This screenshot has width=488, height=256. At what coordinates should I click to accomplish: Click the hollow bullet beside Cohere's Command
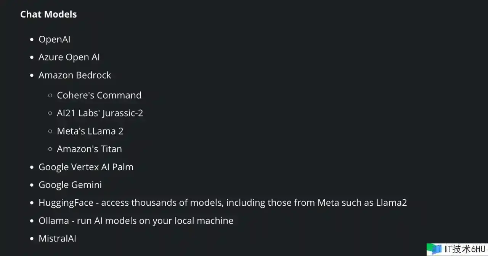(50, 96)
